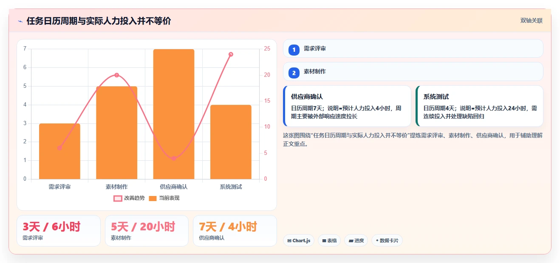
Task: Select the 数据卡片 tag chip
Action: [387, 241]
